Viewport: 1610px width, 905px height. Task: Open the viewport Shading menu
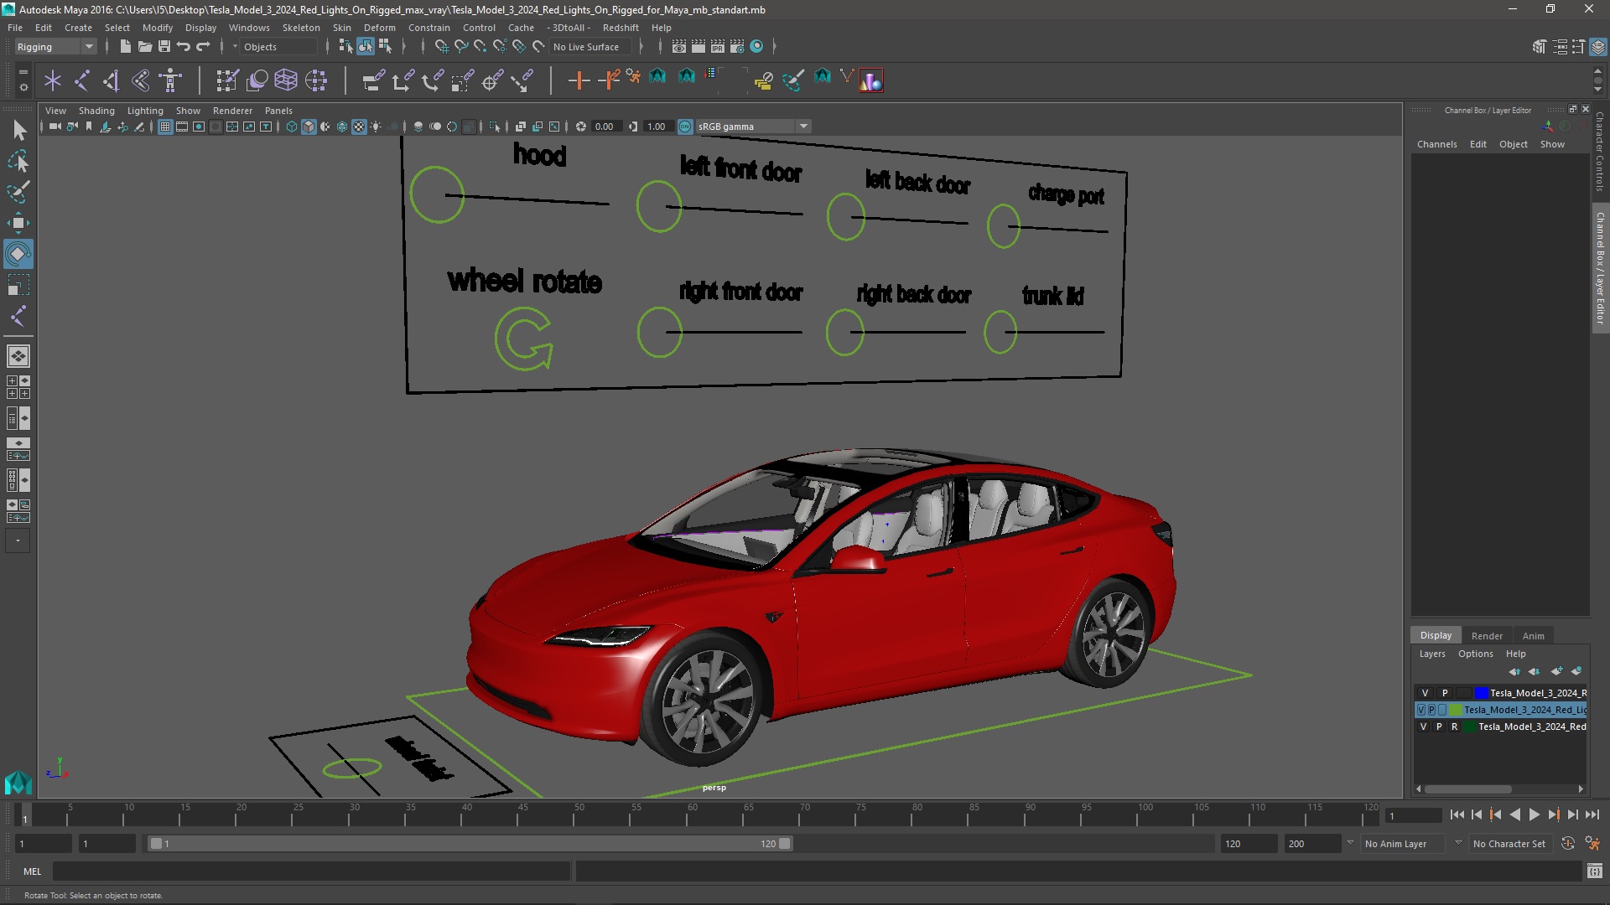(96, 111)
